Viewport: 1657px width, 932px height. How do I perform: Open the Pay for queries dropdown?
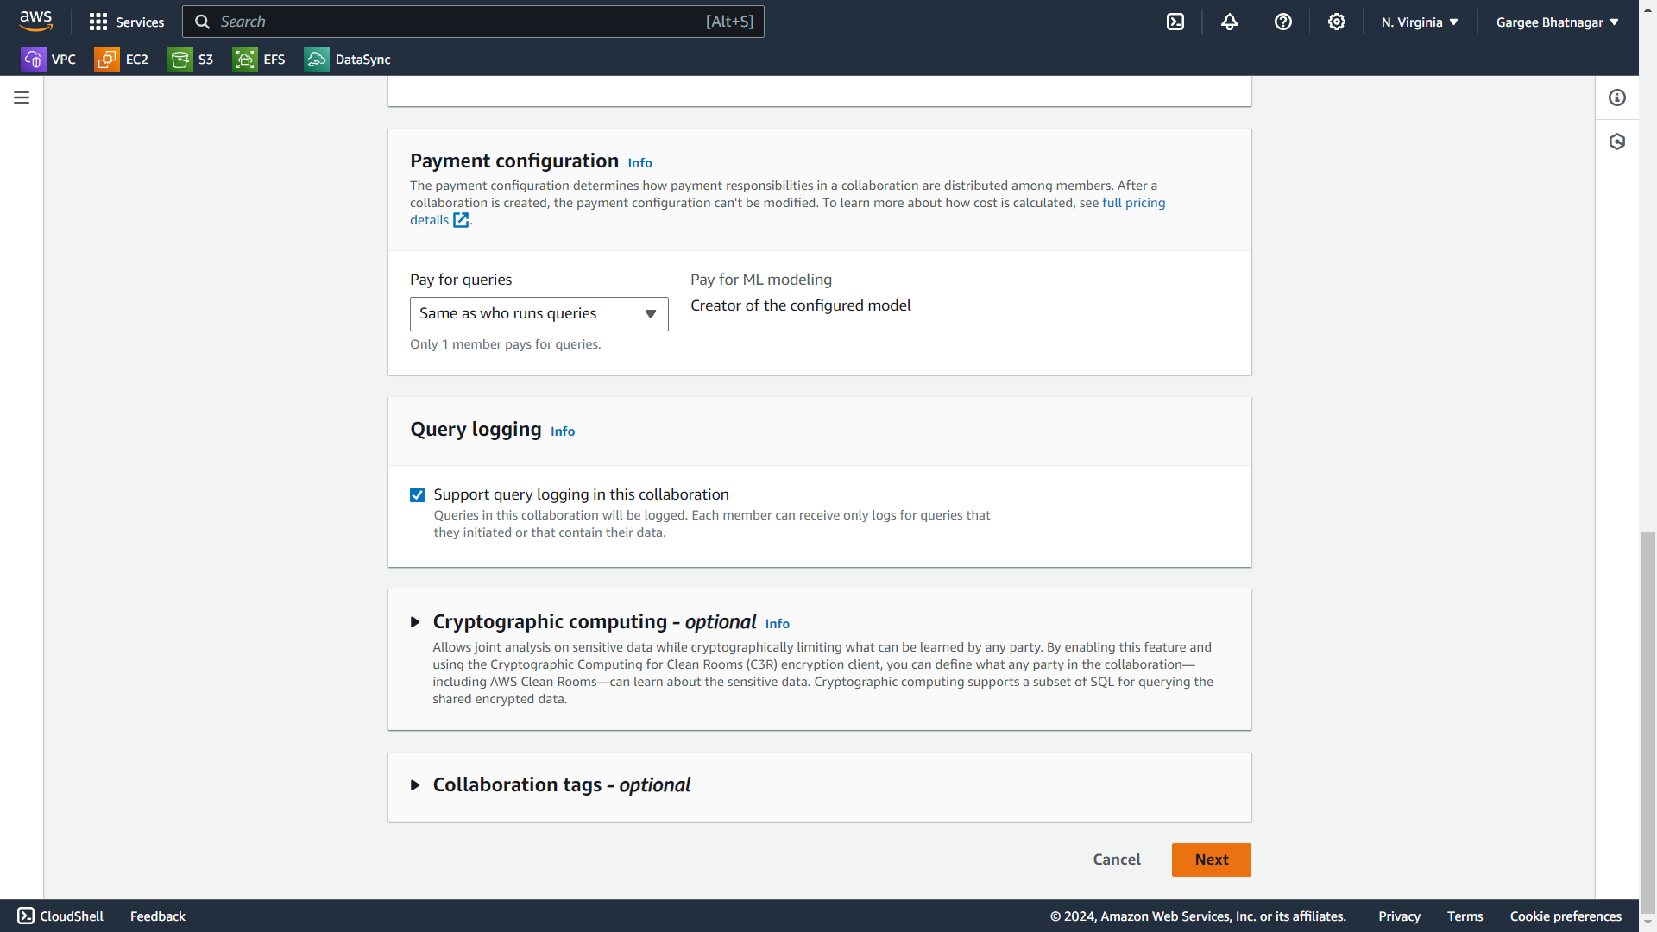point(539,314)
